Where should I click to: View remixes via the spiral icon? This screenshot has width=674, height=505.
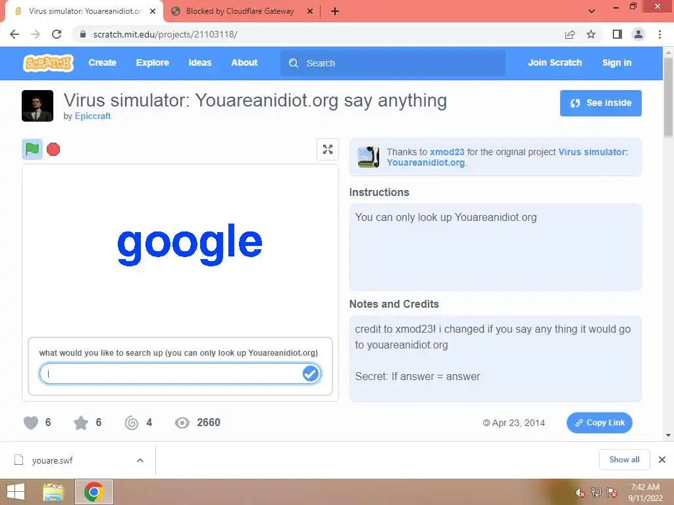click(x=132, y=423)
